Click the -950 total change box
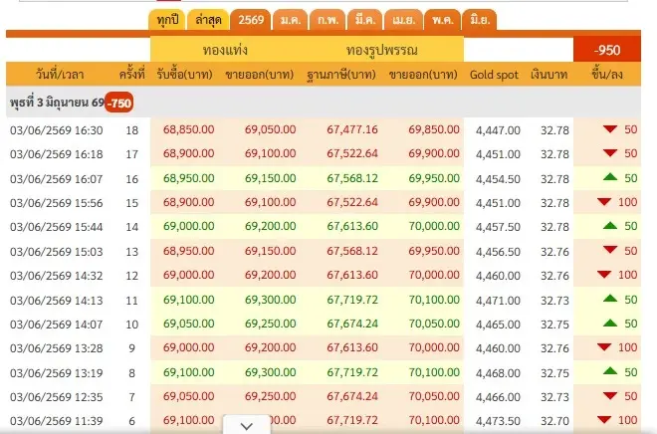 coord(607,50)
